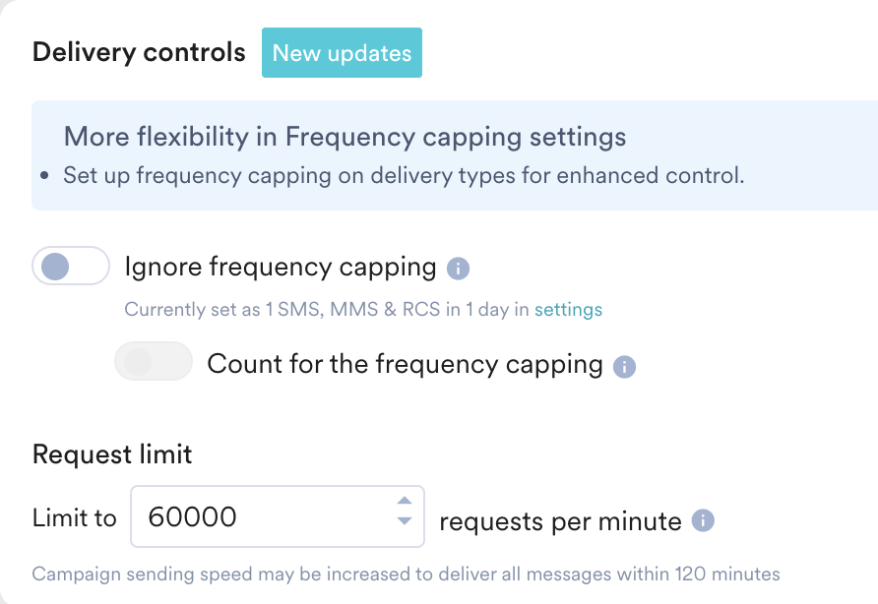Click the Delivery controls heading
Viewport: 878px width, 604px height.
(x=139, y=52)
